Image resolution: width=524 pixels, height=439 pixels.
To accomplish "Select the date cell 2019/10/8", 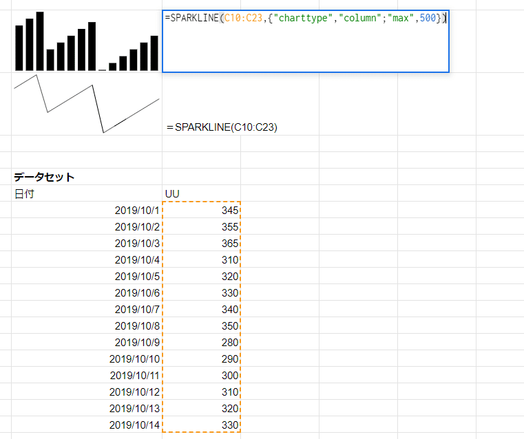I will tap(87, 325).
